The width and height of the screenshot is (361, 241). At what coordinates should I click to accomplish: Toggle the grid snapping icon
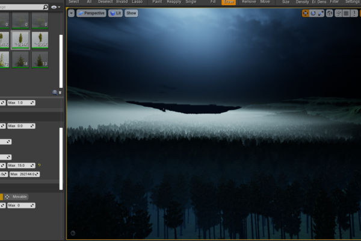[346, 13]
